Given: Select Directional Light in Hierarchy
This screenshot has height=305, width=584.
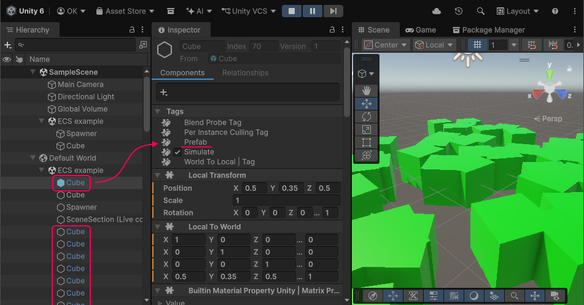Looking at the screenshot, I should coord(71,97).
